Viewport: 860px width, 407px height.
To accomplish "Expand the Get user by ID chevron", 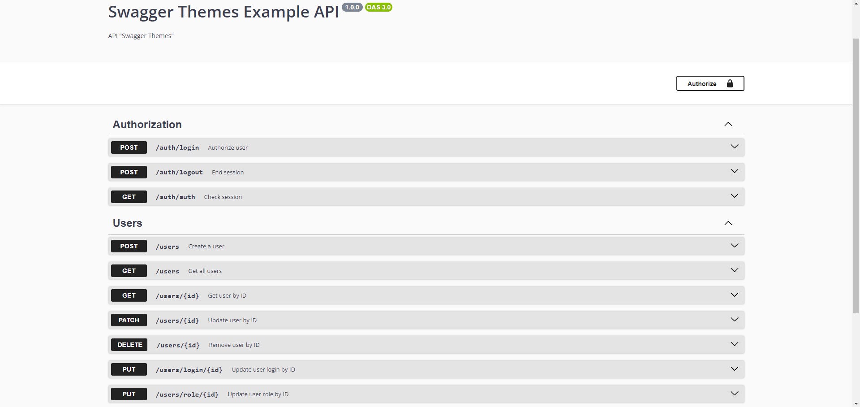I will 735,295.
